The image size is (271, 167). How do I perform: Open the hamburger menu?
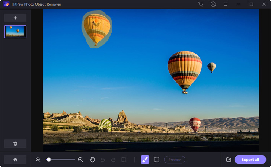pos(226,4)
